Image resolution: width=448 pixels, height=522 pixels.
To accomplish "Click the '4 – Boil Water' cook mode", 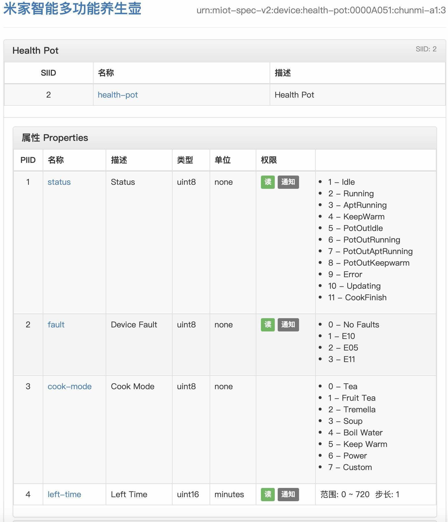I will tap(355, 432).
